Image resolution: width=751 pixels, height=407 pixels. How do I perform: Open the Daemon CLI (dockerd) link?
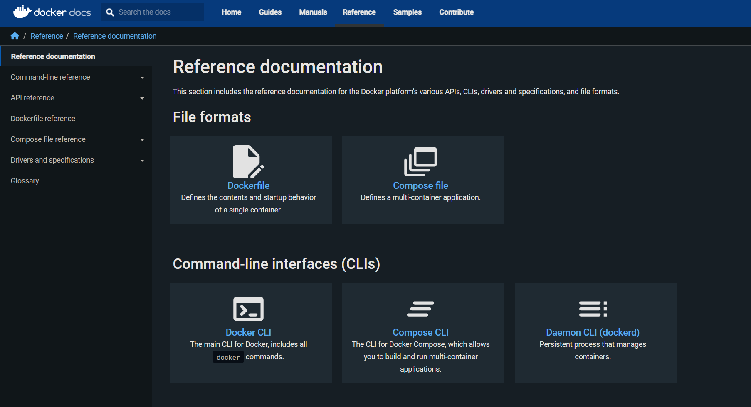pos(593,332)
